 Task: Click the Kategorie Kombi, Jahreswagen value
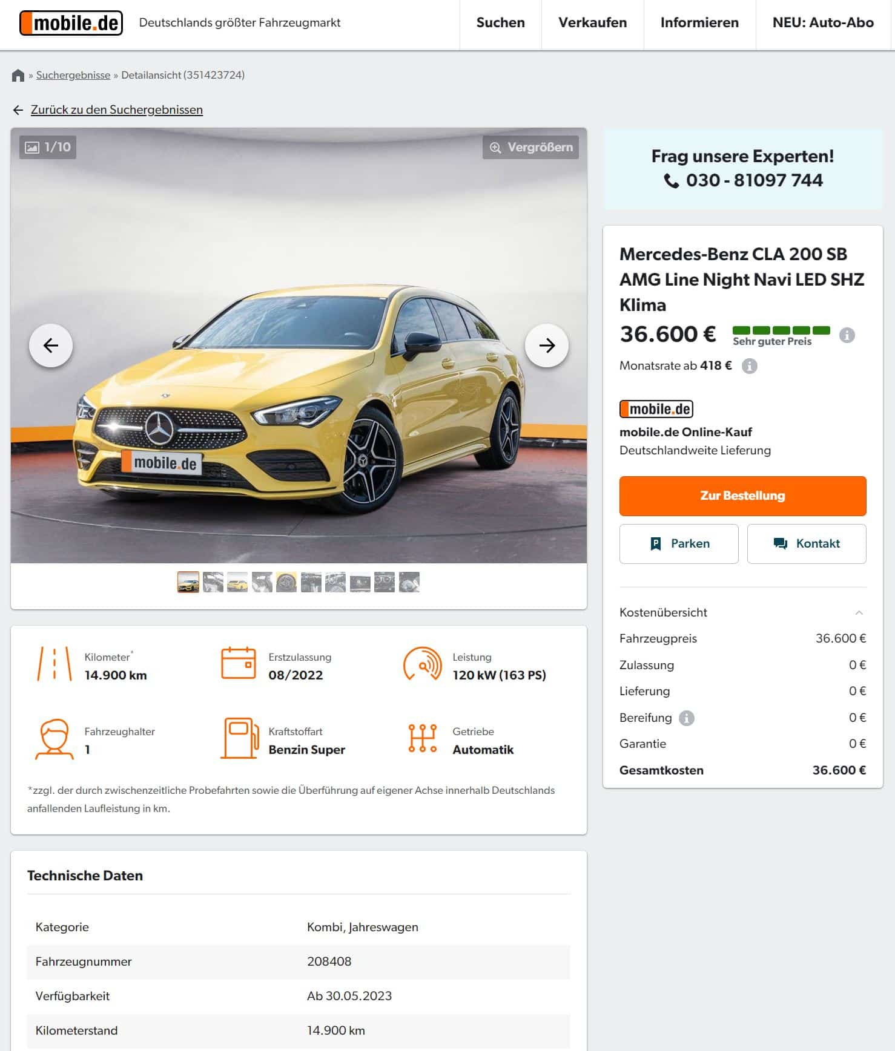pos(363,927)
